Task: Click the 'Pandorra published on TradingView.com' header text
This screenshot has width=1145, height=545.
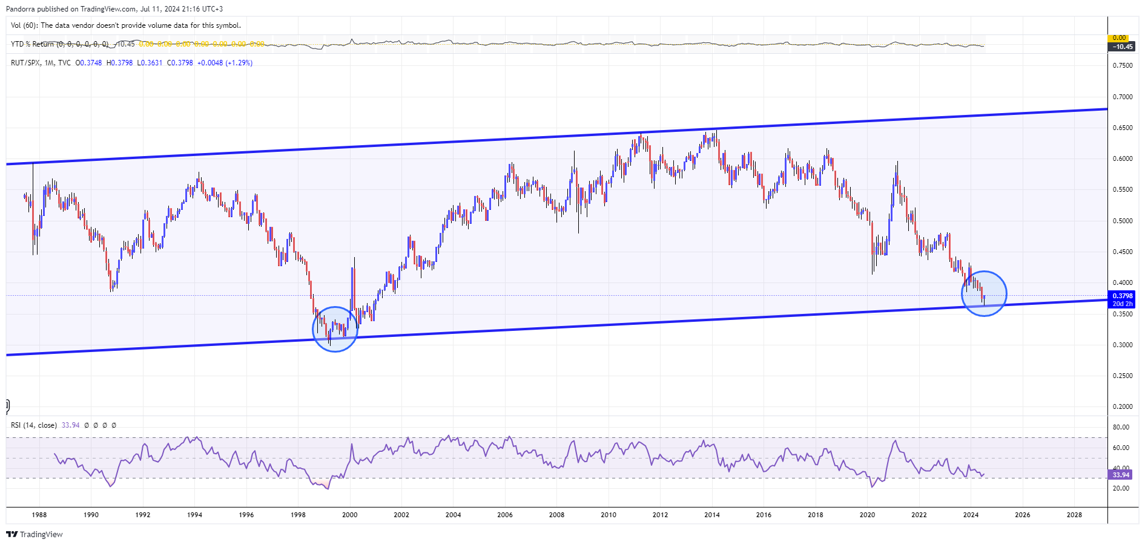Action: pos(71,9)
